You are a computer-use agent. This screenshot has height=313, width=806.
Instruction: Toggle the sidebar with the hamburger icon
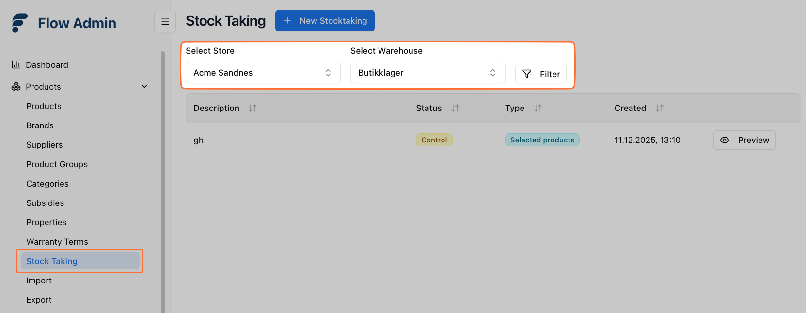click(165, 22)
